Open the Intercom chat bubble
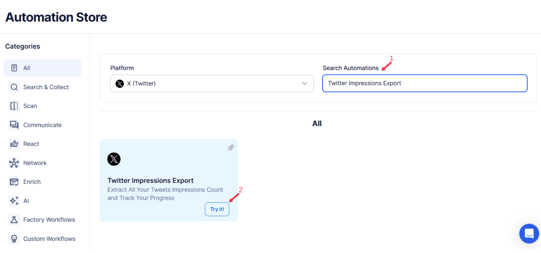Image resolution: width=541 pixels, height=253 pixels. [529, 234]
